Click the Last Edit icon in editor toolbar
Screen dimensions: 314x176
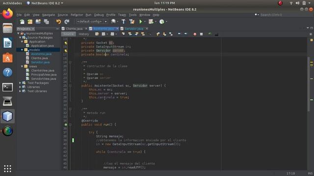click(x=97, y=34)
